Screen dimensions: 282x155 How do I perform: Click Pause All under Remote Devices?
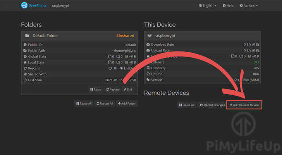point(187,105)
